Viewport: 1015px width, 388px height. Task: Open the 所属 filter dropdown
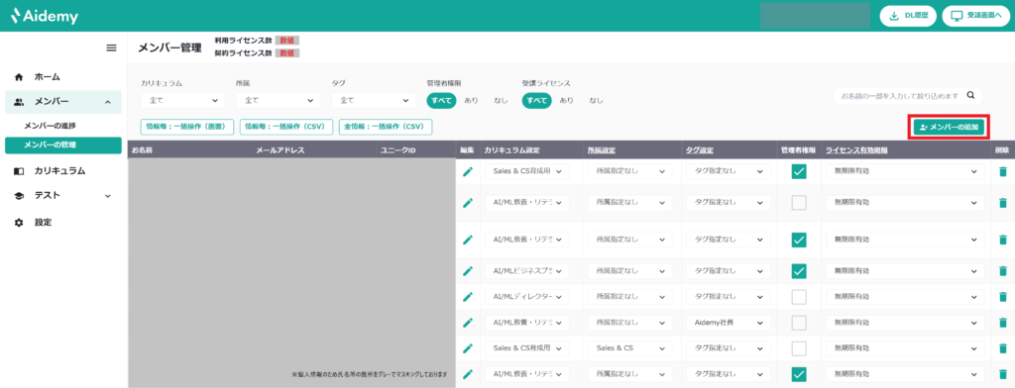pos(279,101)
